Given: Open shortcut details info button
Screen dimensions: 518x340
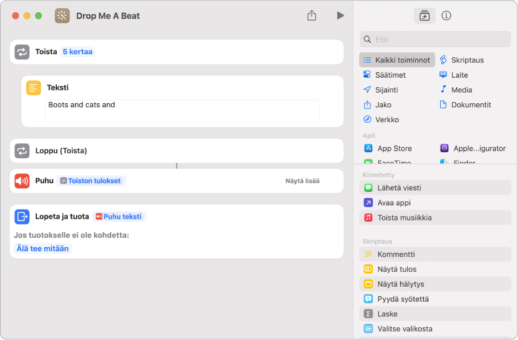Looking at the screenshot, I should (x=446, y=16).
